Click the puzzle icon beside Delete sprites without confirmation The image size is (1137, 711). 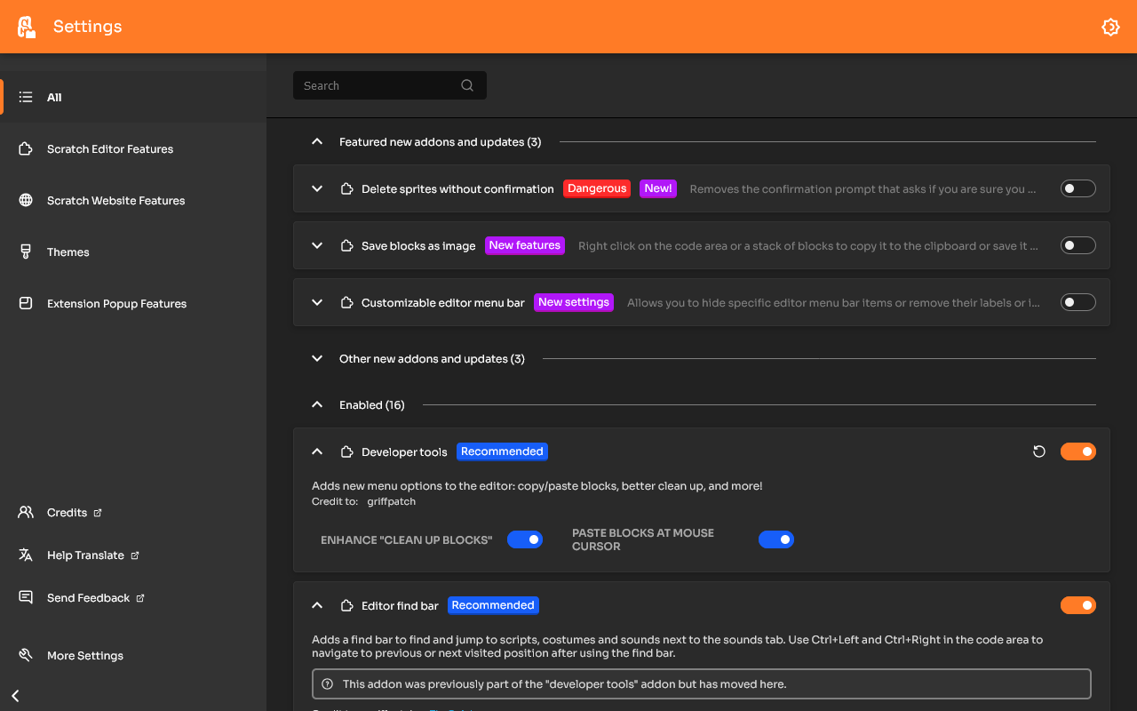(347, 188)
